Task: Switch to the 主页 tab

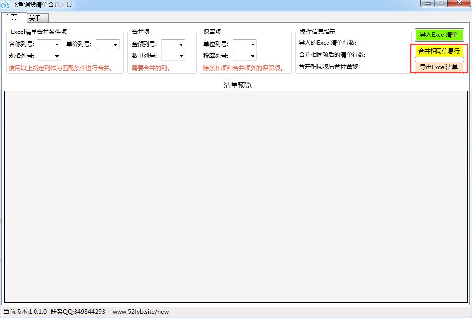Action: (14, 18)
